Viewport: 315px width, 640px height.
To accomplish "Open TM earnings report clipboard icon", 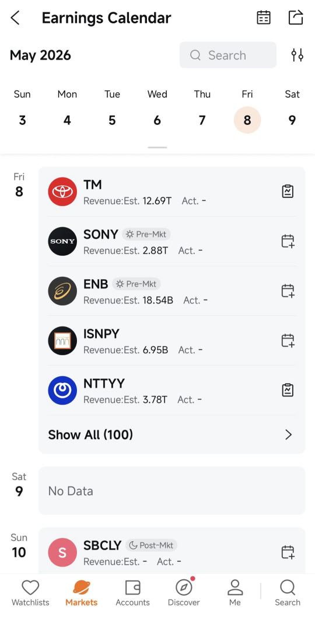I will click(x=288, y=192).
